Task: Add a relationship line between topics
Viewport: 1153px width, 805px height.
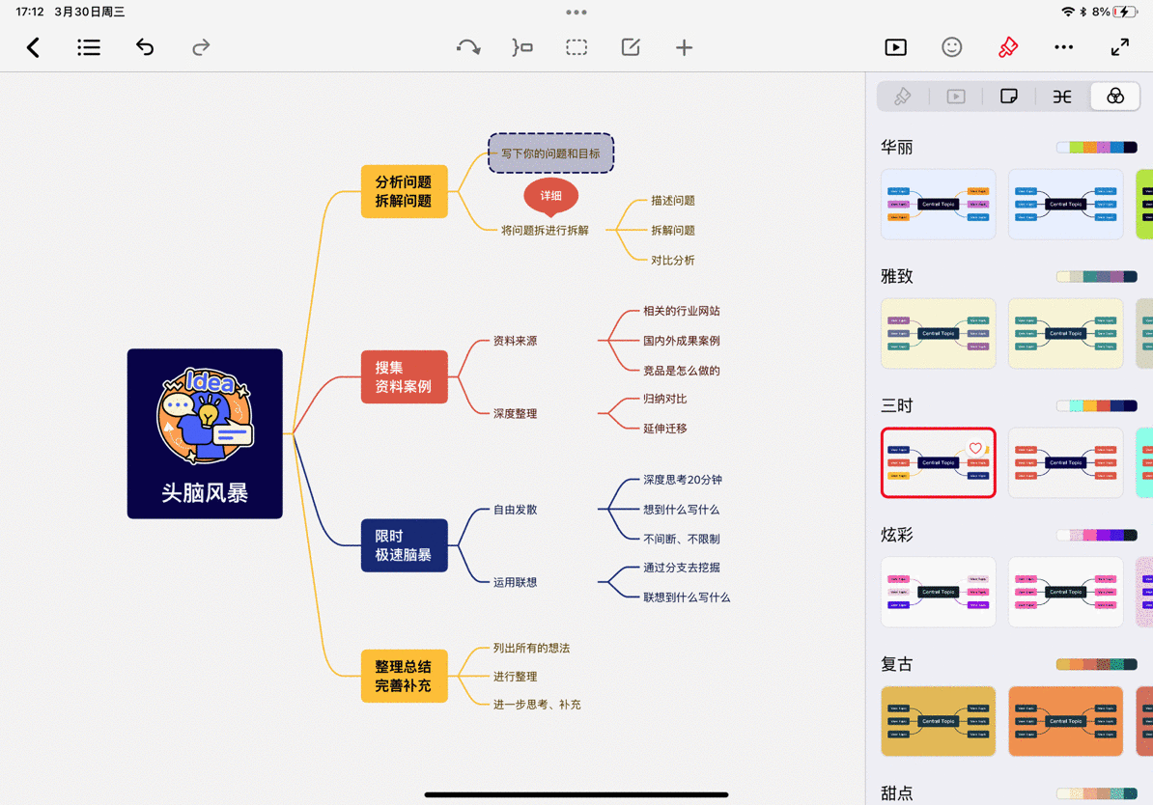Action: click(x=468, y=46)
